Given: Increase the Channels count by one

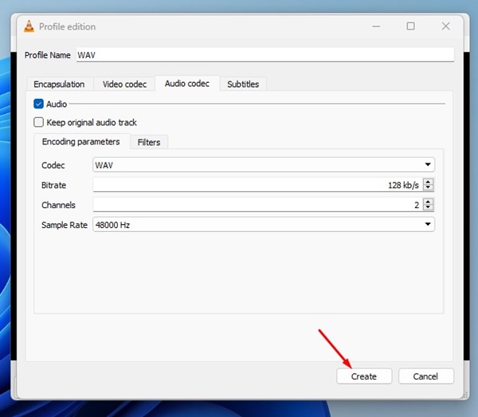Looking at the screenshot, I should coord(428,202).
